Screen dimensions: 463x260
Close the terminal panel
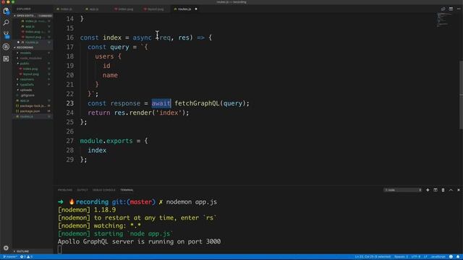459,190
